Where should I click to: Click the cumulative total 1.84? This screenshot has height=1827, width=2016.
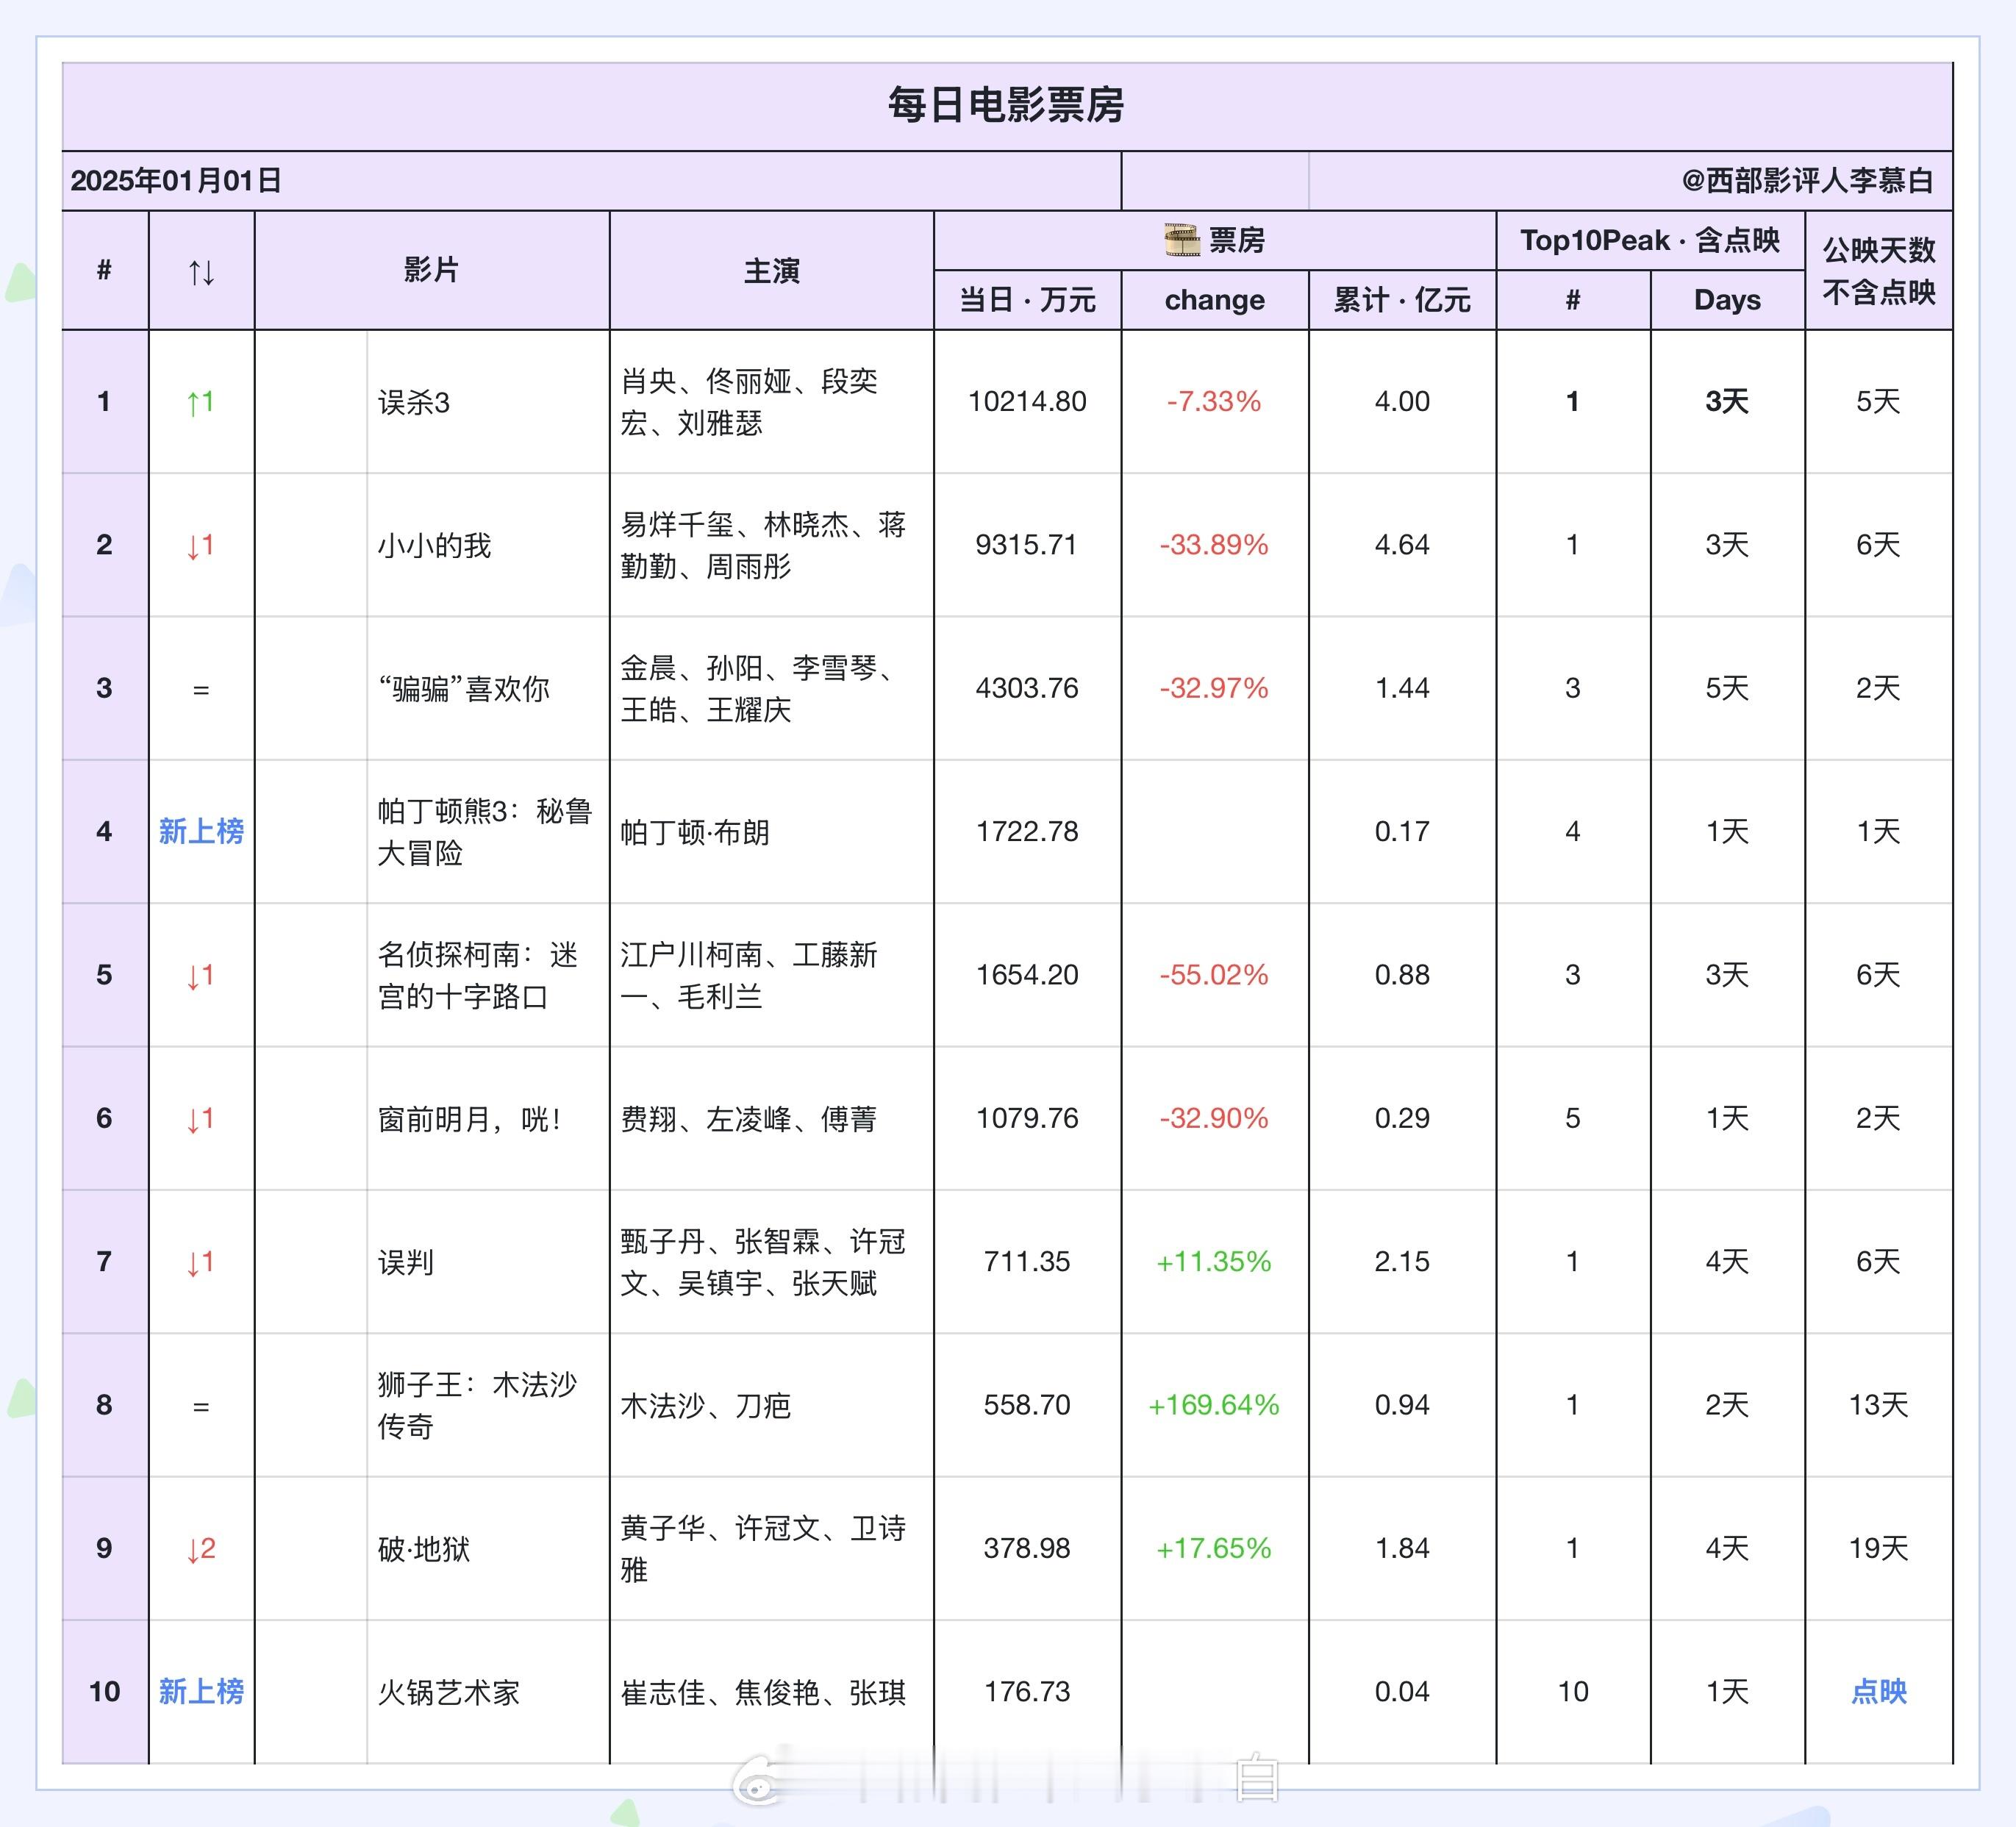(x=1402, y=1549)
